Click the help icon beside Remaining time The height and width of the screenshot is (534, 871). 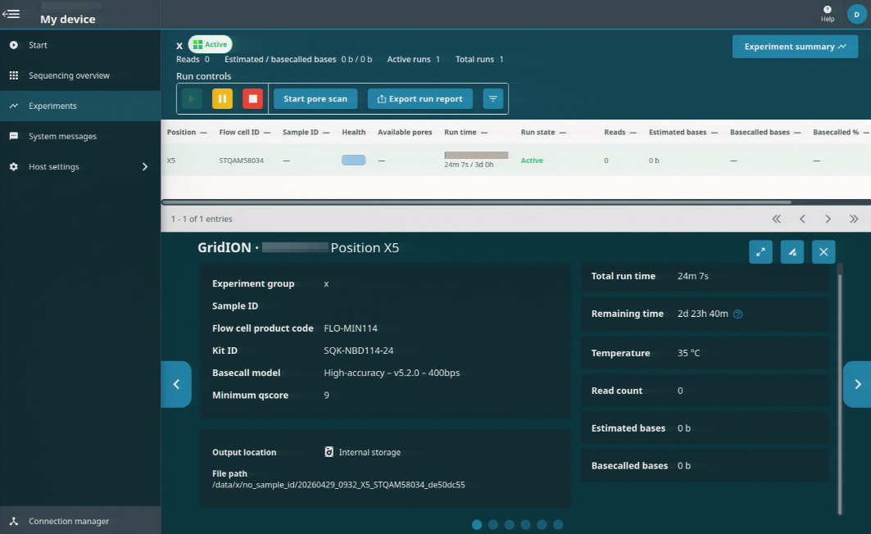[738, 315]
